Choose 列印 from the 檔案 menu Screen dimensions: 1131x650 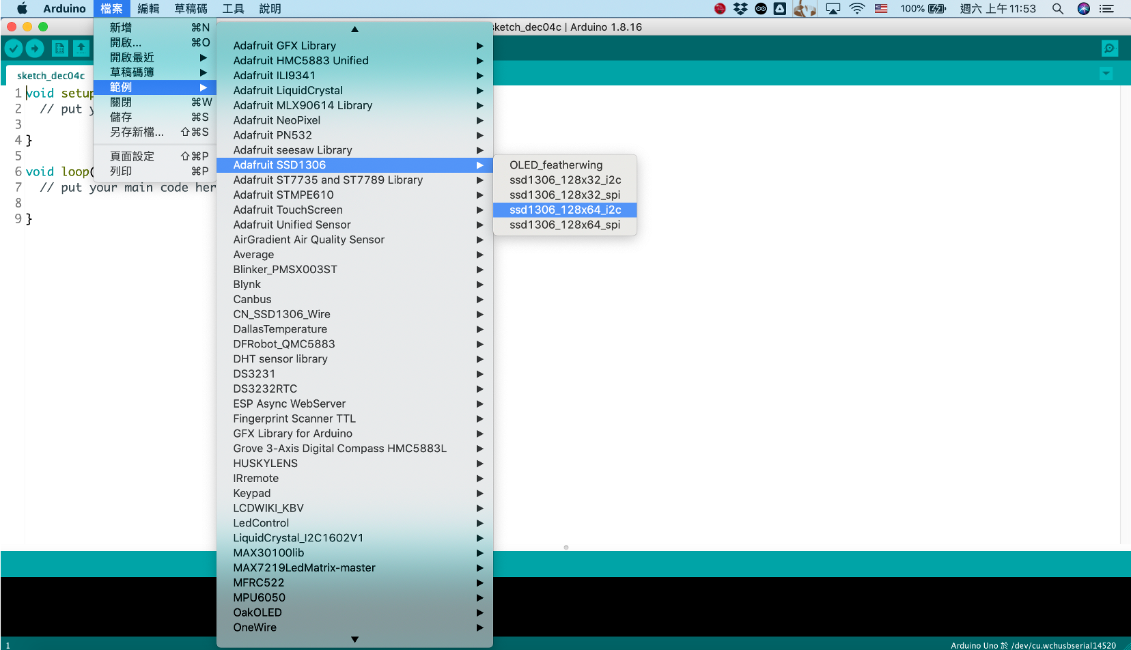coord(122,171)
